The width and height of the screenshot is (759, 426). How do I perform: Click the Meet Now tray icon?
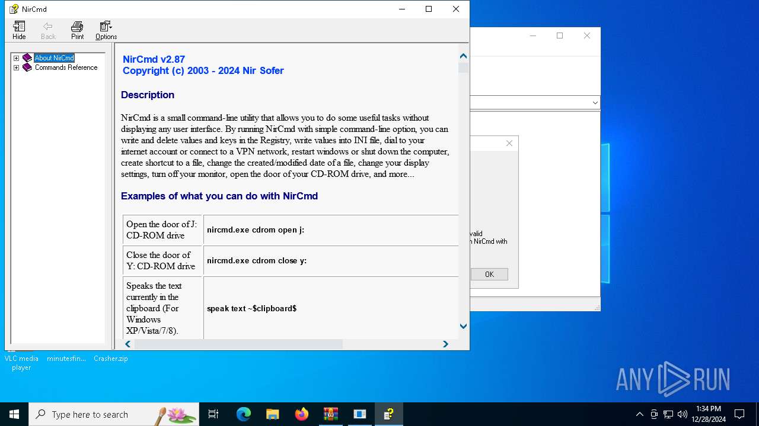[x=654, y=414]
